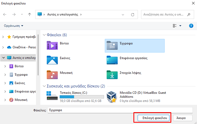Confirm with Επιλογή φακέλου button
Screen dimensions: 197x124
click(x=154, y=118)
